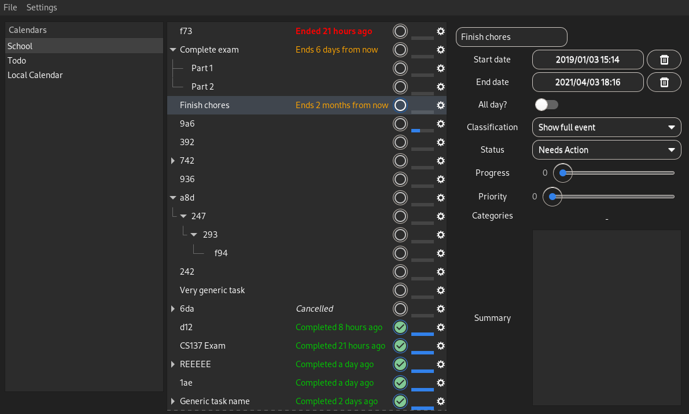
Task: Open the Settings menu
Action: click(41, 8)
